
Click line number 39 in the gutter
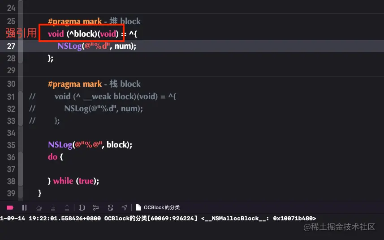11,193
